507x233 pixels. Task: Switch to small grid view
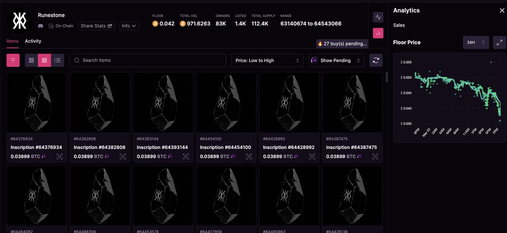[44, 60]
